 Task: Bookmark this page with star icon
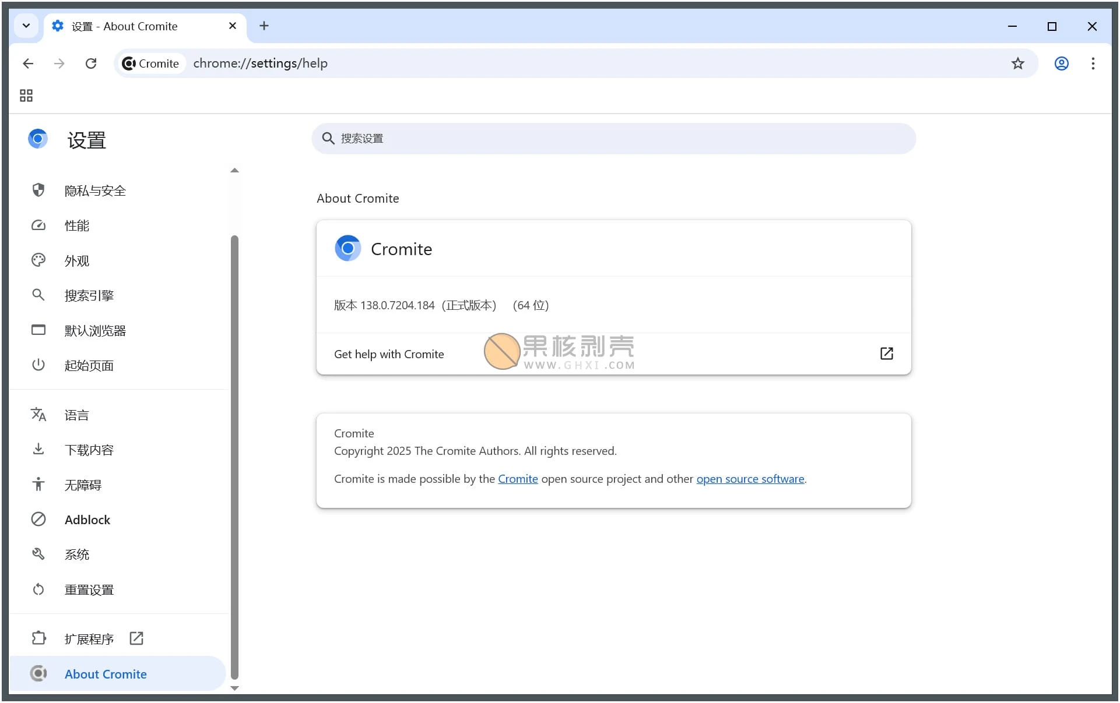[x=1017, y=63]
